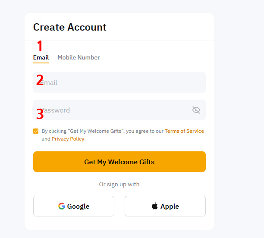The width and height of the screenshot is (264, 238).
Task: Click the red number 2 annotation
Action: [x=40, y=80]
